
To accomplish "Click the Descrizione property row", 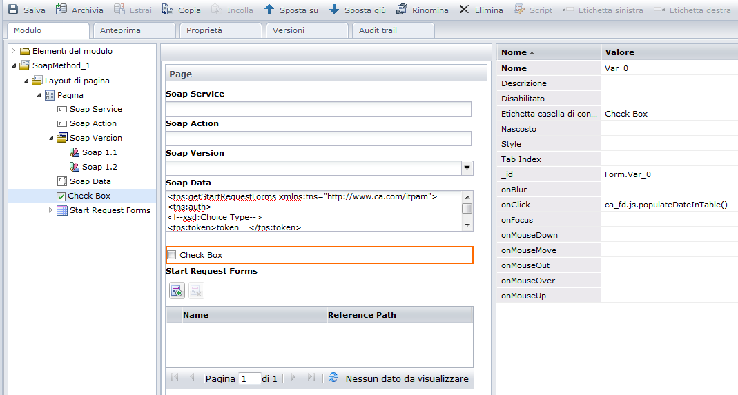I will click(617, 83).
